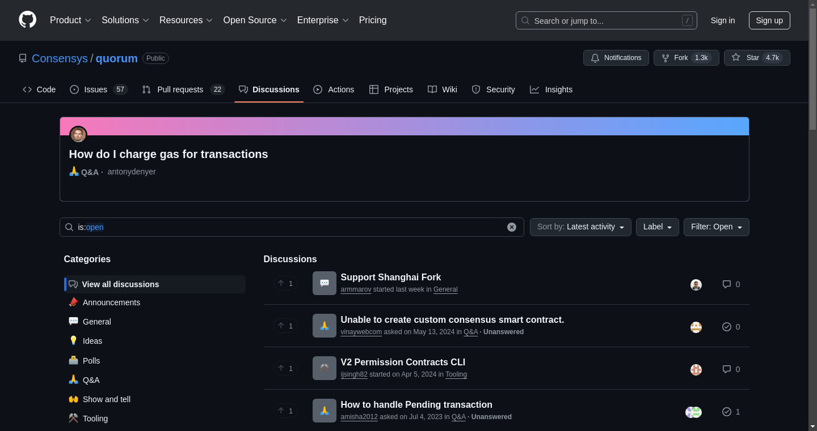Open the Consensys organization page
817x431 pixels.
[60, 58]
